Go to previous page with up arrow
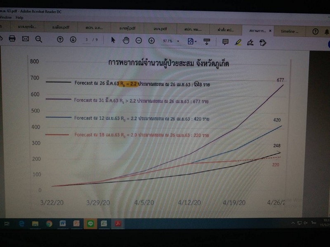Screen dimensions: 330x247 (x=60, y=40)
